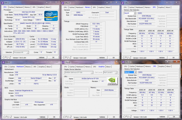
Task: Select About tab in Graphics window
Action: click(x=108, y=67)
